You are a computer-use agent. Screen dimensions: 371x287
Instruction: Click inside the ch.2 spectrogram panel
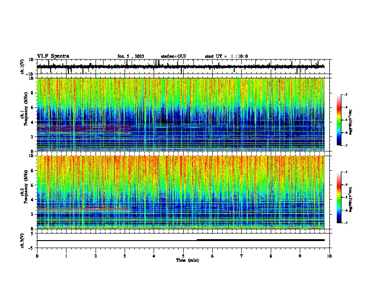(181, 192)
